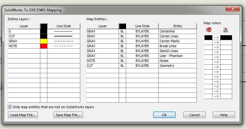Click the thick line style of layer CUT
The width and height of the screenshot is (246, 129).
pos(64,36)
